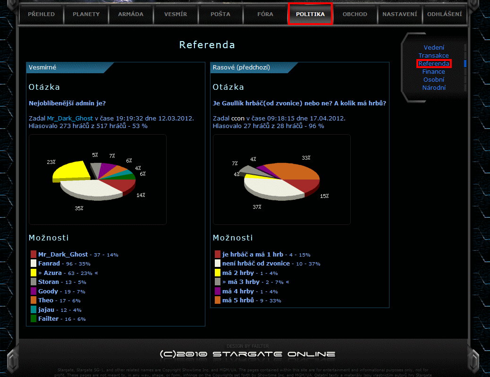Screen dimensions: 490x377
Task: Go to the Armáda section
Action: 131,14
